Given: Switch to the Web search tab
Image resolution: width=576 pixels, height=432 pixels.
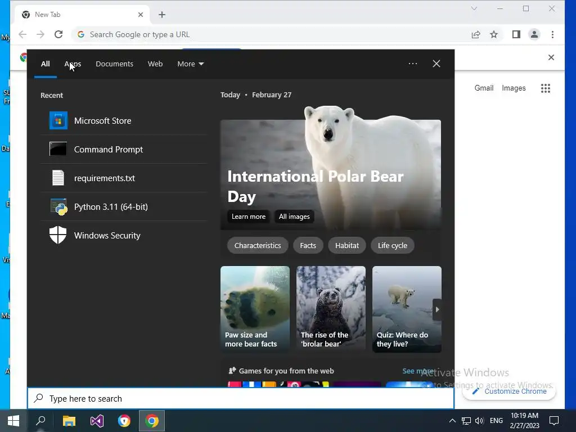Looking at the screenshot, I should (155, 64).
